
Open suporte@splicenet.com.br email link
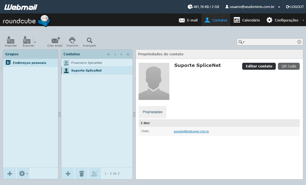(191, 131)
